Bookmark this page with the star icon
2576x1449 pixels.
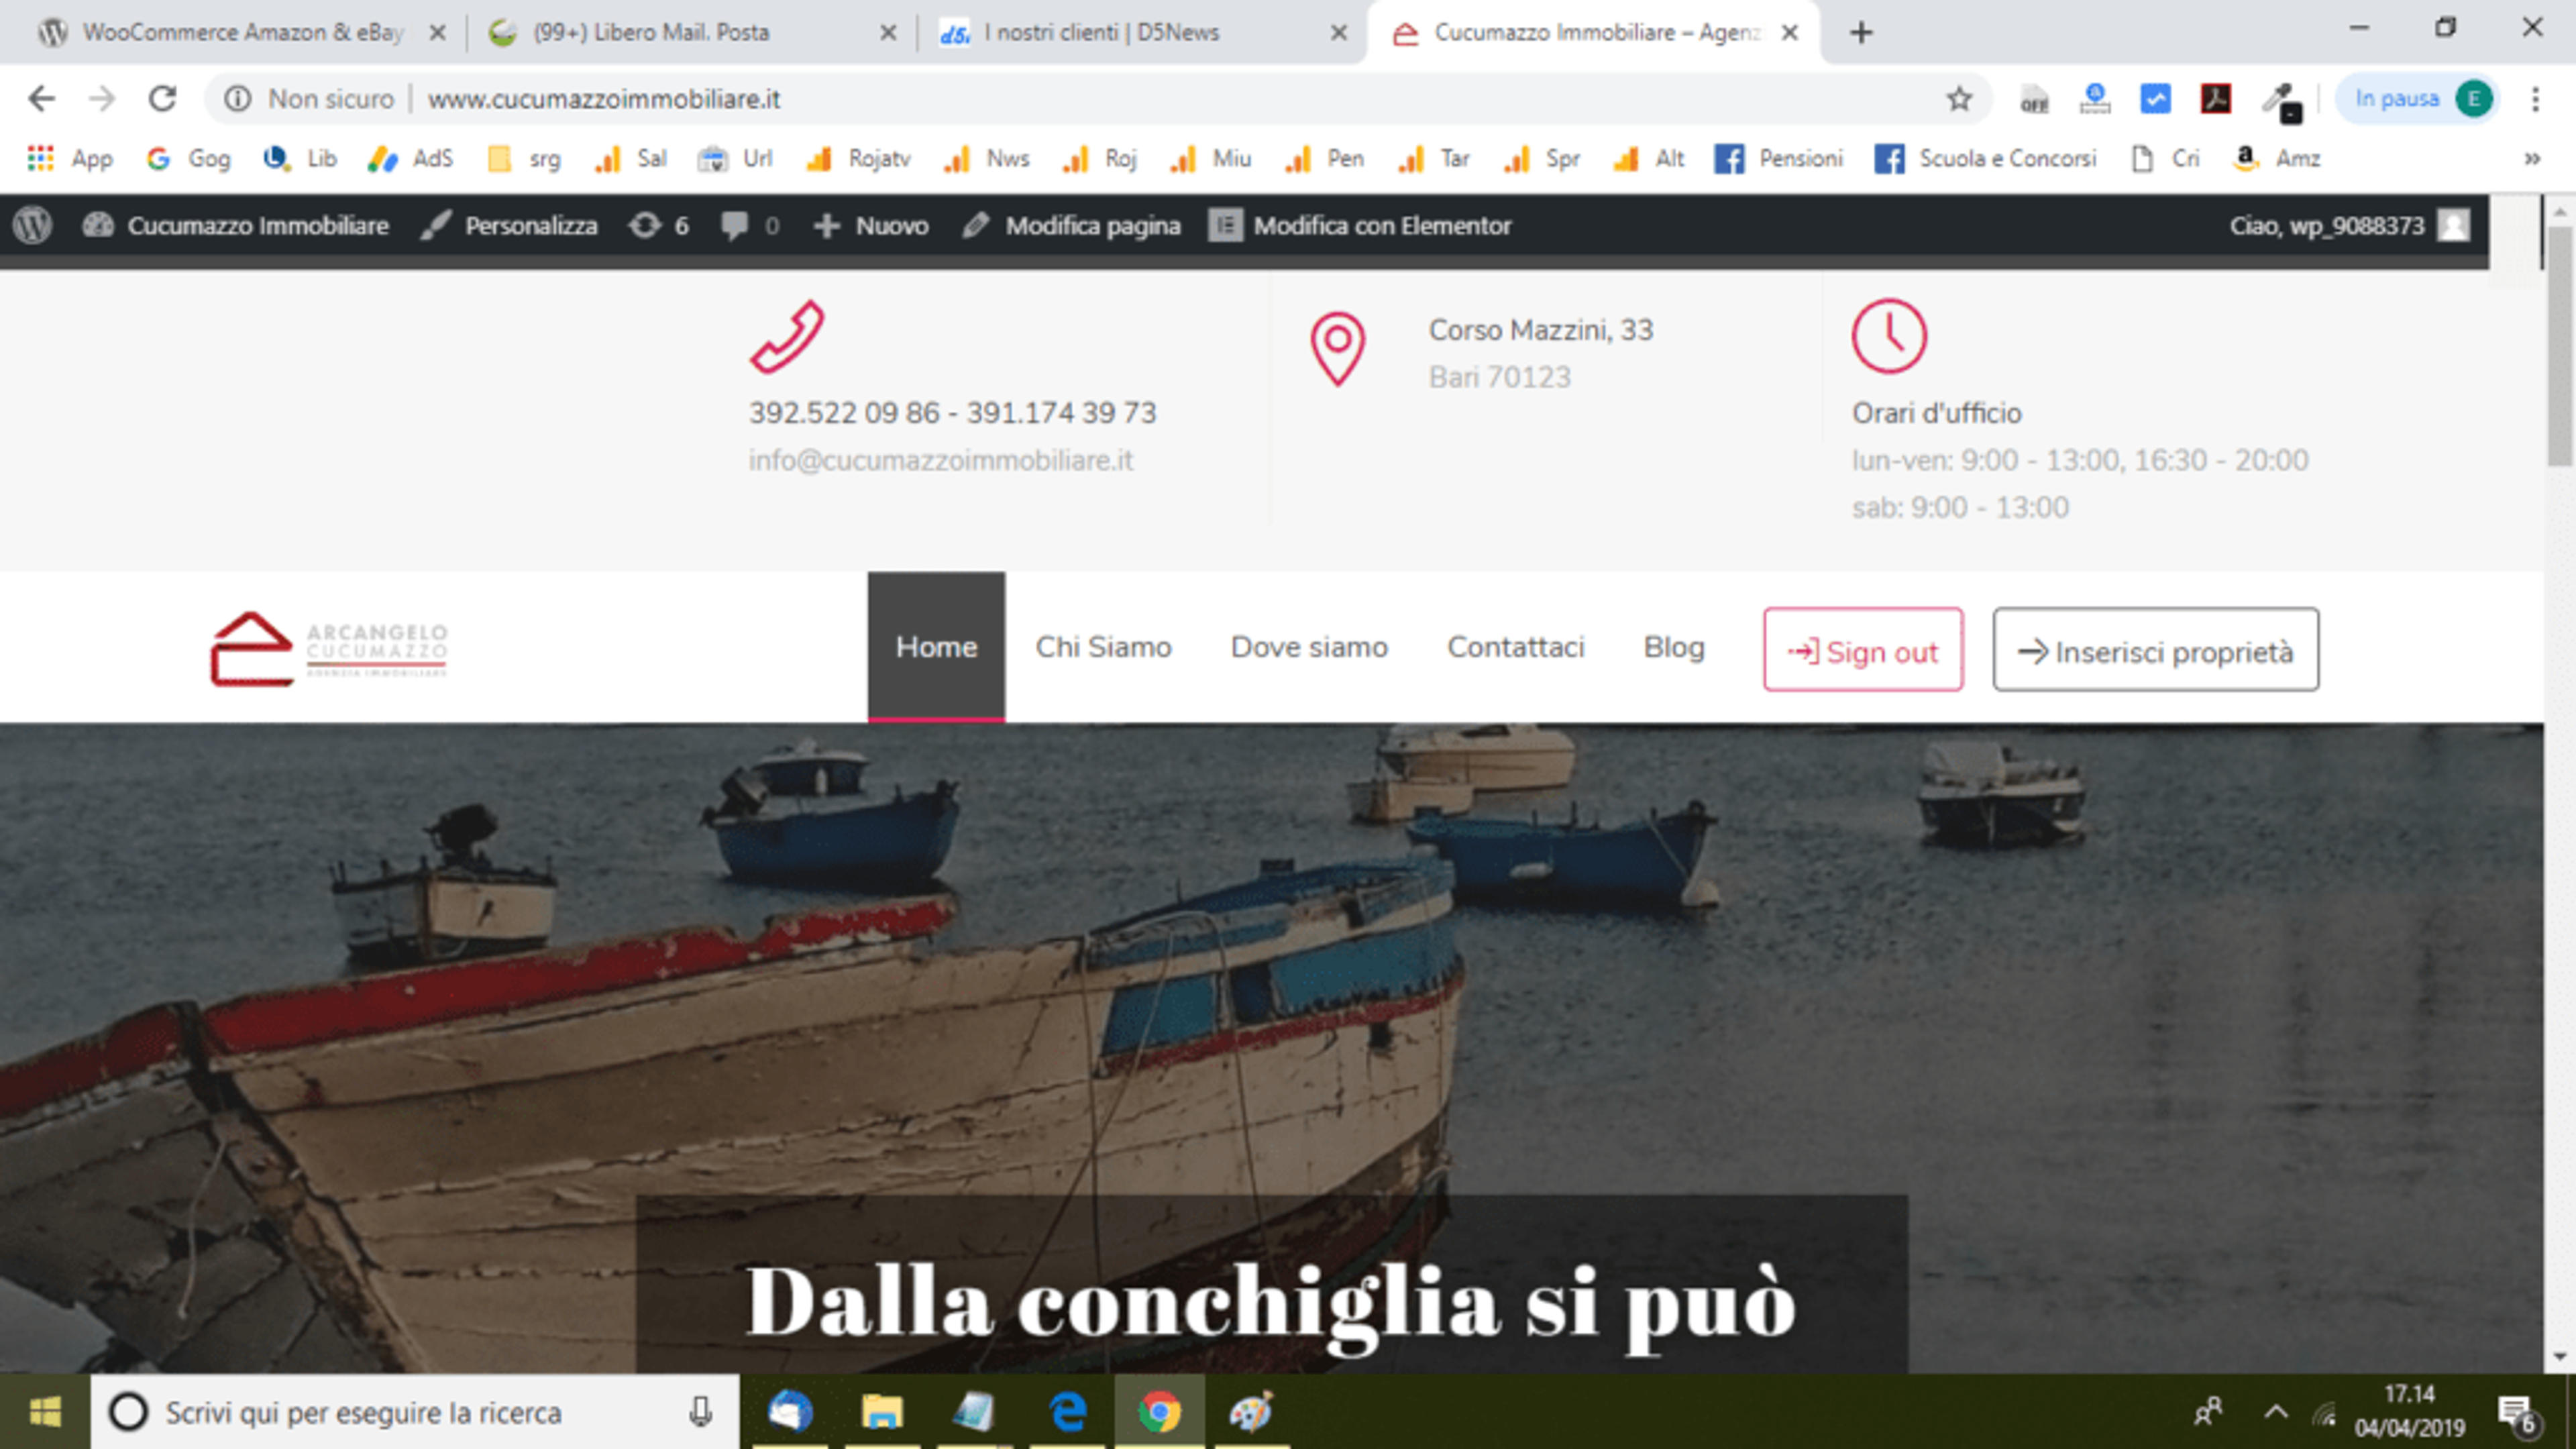pyautogui.click(x=1958, y=99)
